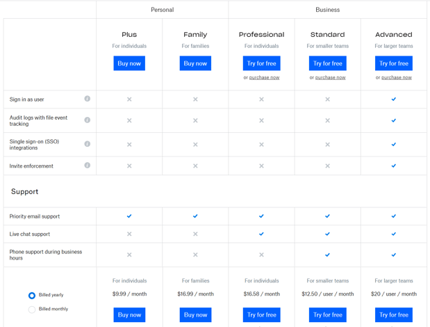430x327 pixels.
Task: Click info icon beside Audit logs row
Action: (88, 120)
